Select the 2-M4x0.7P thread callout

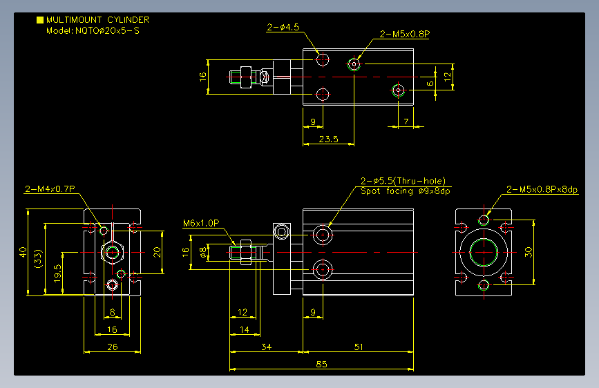point(50,189)
